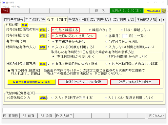Click the message input bar above function keys
Viewport: 168px width, 125px height.
[84, 111]
